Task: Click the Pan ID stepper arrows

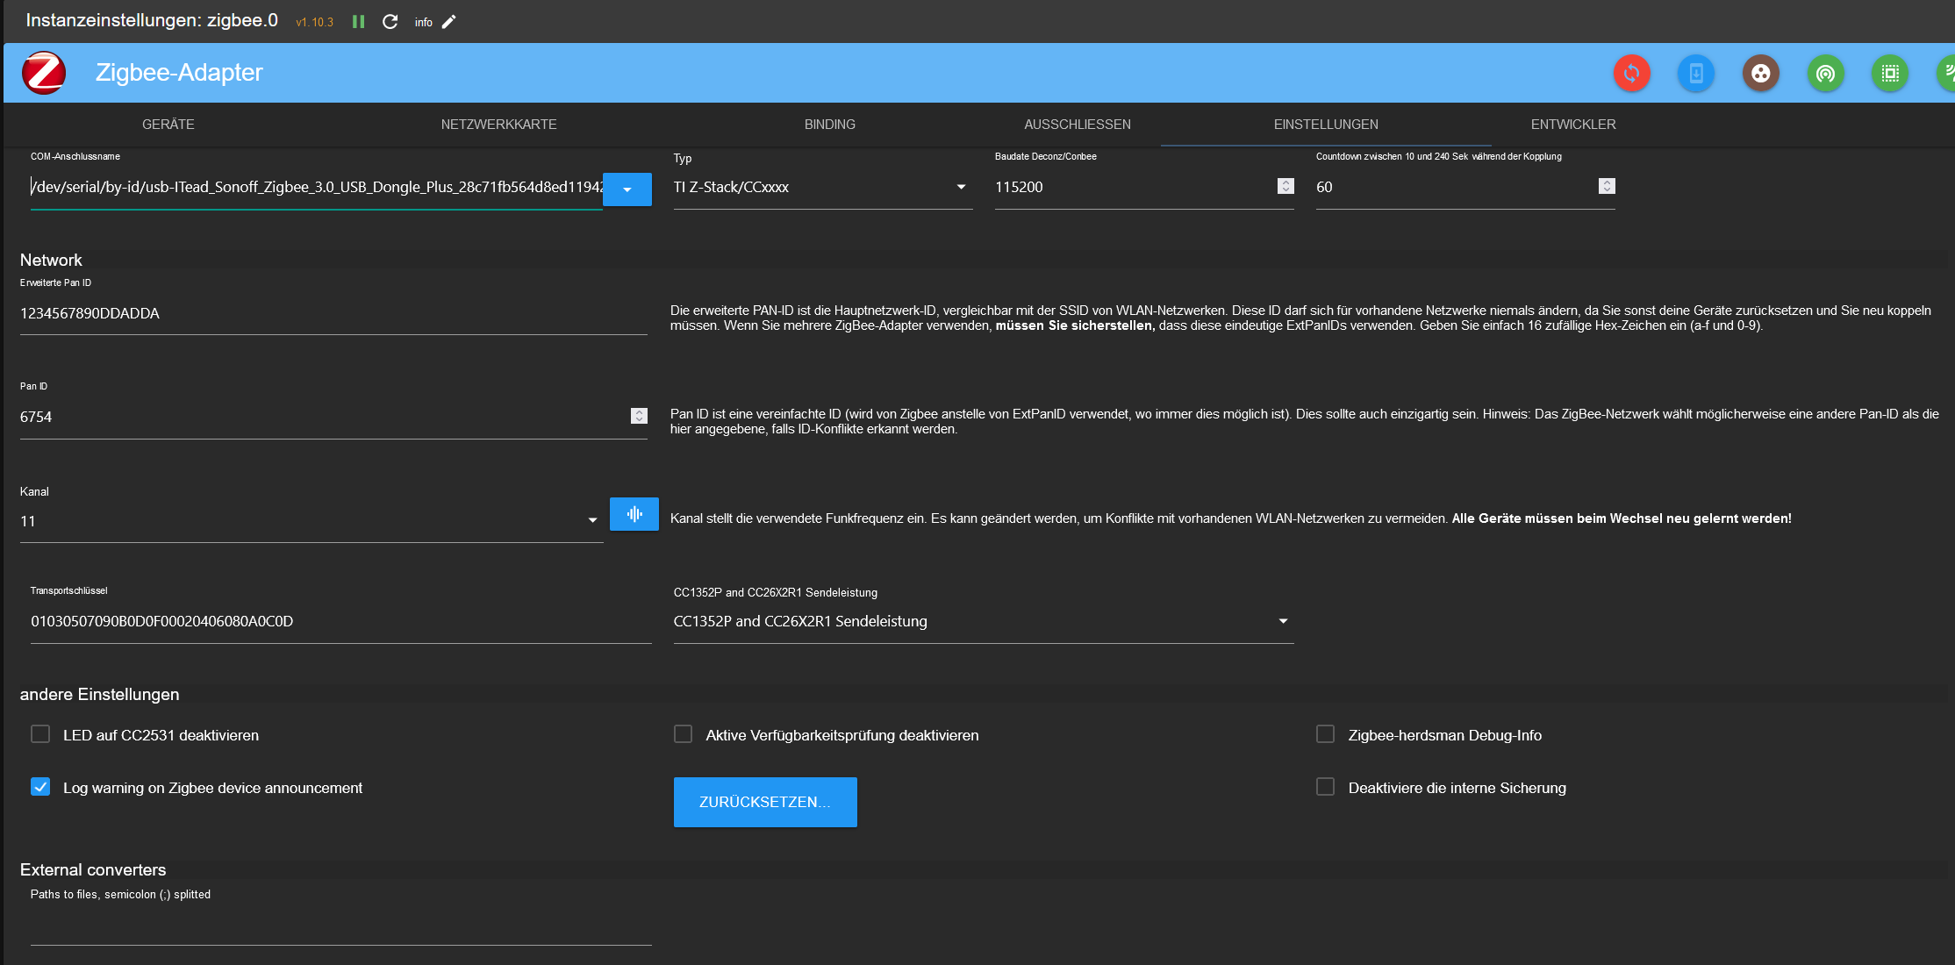Action: (x=639, y=416)
